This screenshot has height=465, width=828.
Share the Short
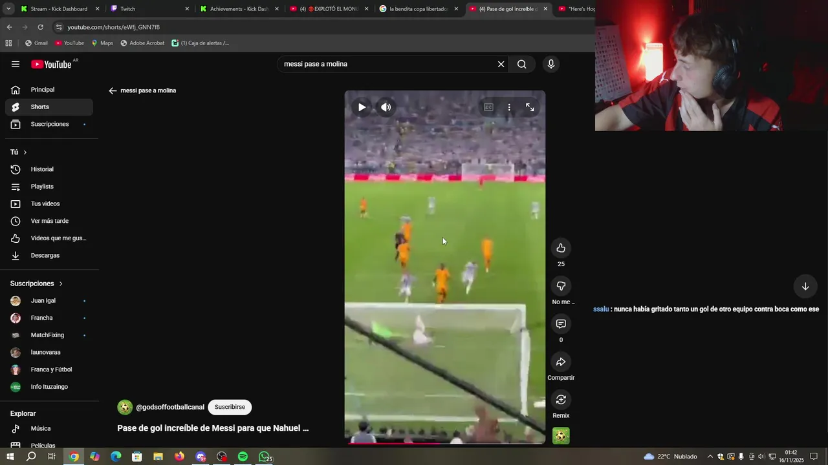point(561,362)
